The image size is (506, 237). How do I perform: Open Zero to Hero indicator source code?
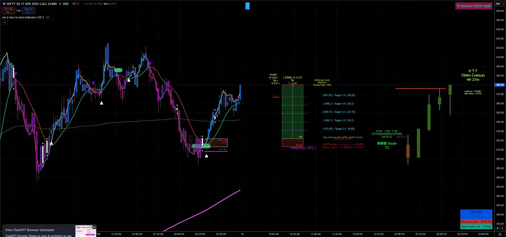48,17
